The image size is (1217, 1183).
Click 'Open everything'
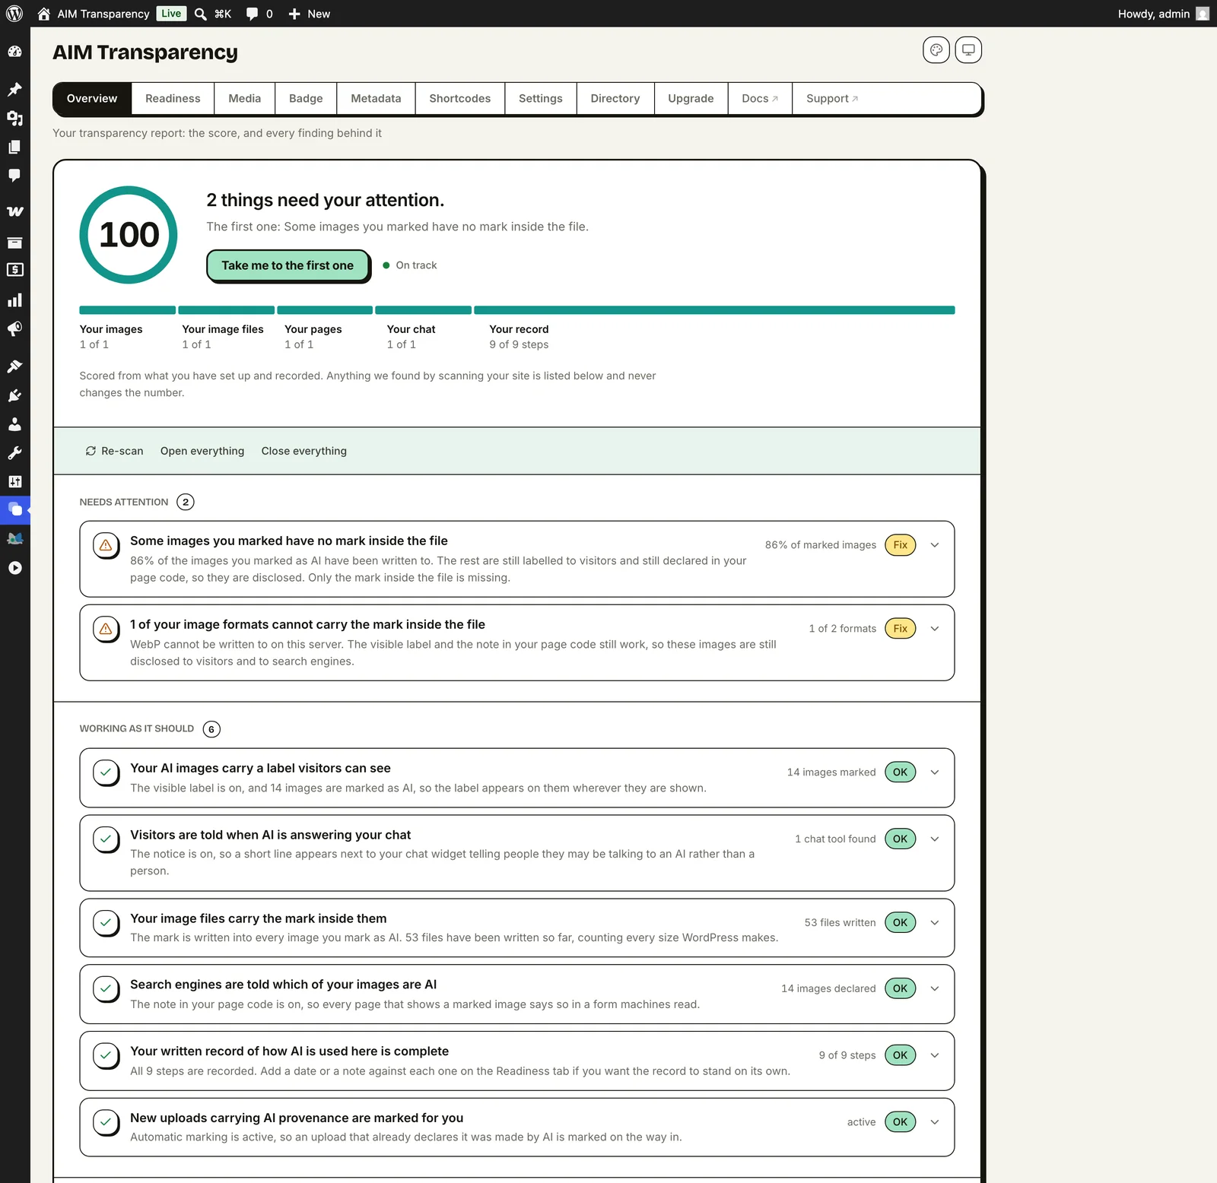pos(202,451)
